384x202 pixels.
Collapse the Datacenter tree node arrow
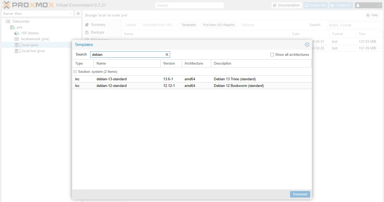[x=3, y=21]
